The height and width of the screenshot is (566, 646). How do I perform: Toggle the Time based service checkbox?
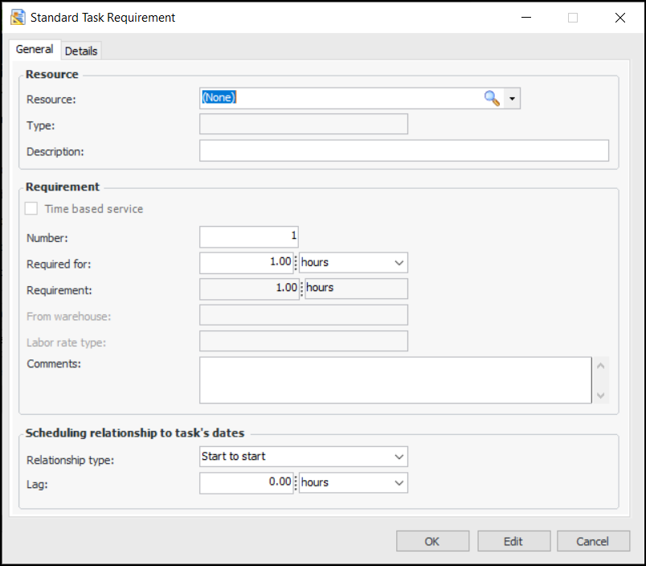pyautogui.click(x=31, y=209)
